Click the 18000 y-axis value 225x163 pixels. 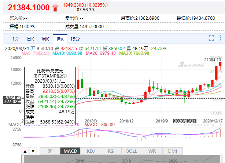16,69
